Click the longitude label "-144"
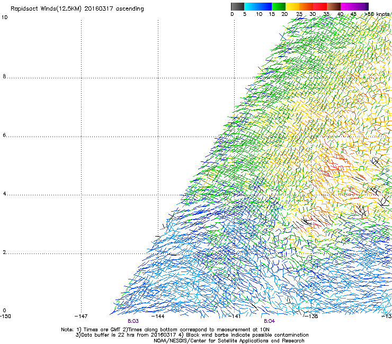This screenshot has width=392, height=344. pos(158,316)
